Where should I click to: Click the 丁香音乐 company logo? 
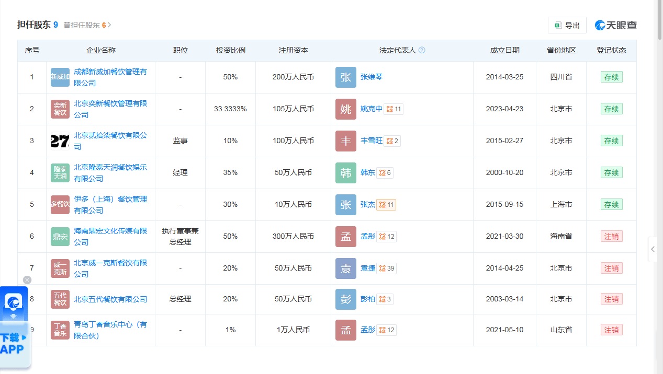click(60, 330)
